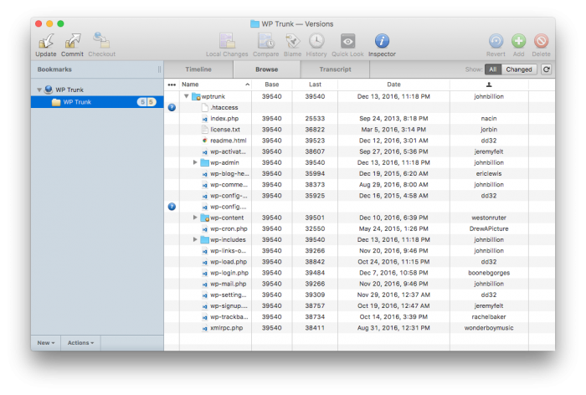Click the Blame toolbar icon

click(293, 41)
